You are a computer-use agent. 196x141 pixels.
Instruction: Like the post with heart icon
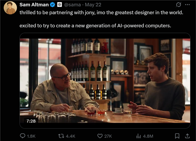[100, 136]
